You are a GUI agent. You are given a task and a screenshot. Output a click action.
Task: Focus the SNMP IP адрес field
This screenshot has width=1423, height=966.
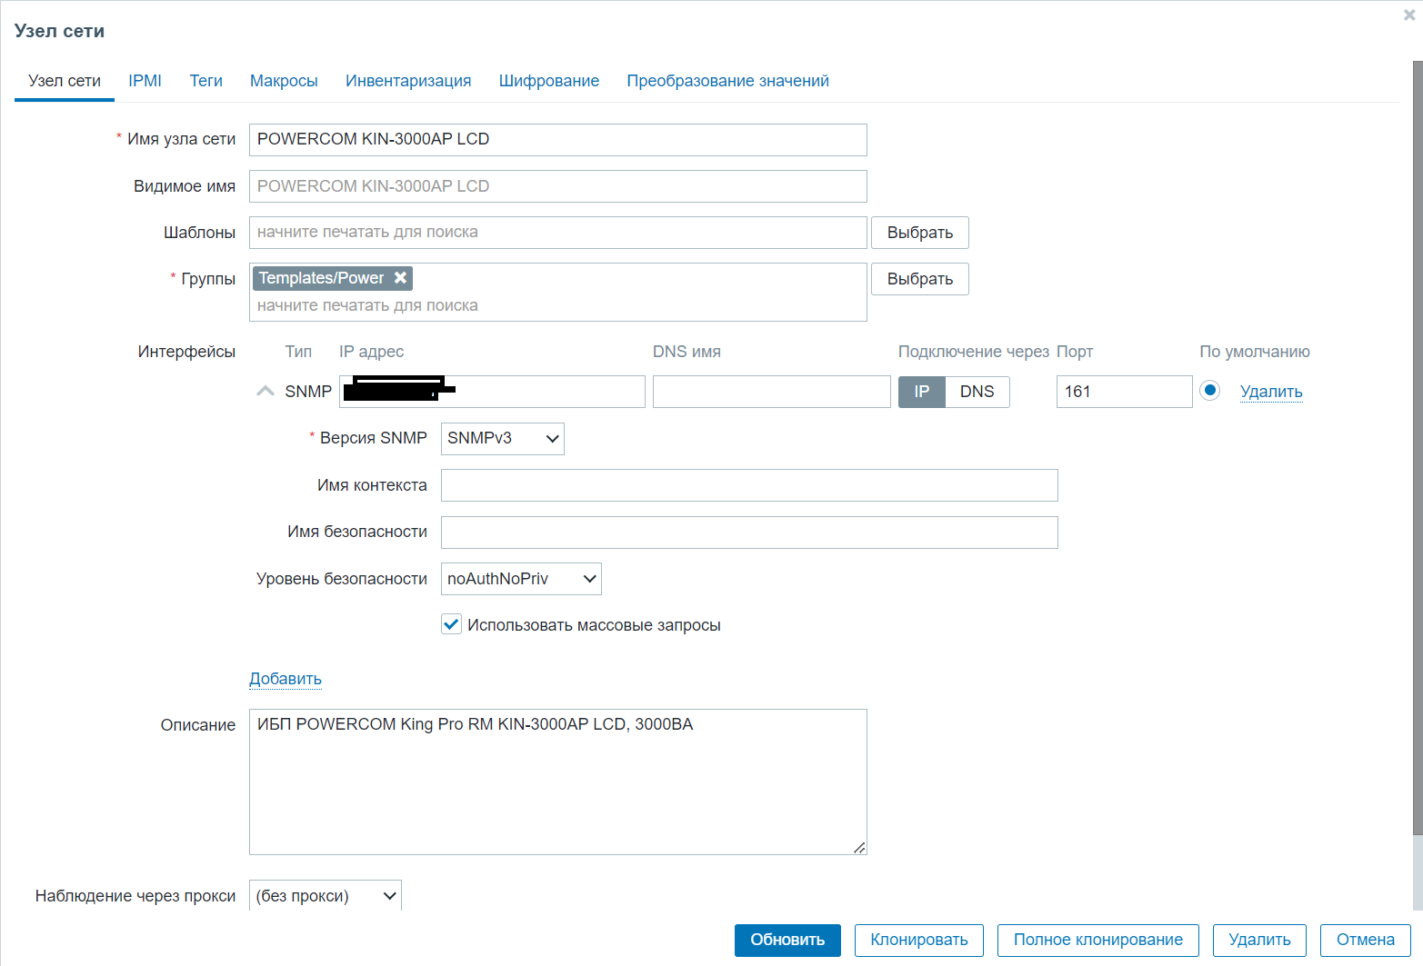492,392
